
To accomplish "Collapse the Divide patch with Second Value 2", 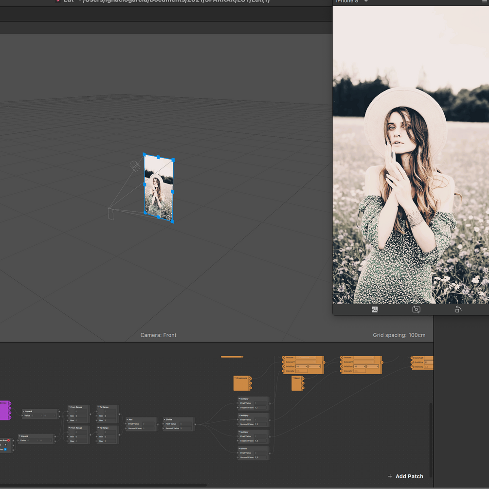I will tap(164, 419).
